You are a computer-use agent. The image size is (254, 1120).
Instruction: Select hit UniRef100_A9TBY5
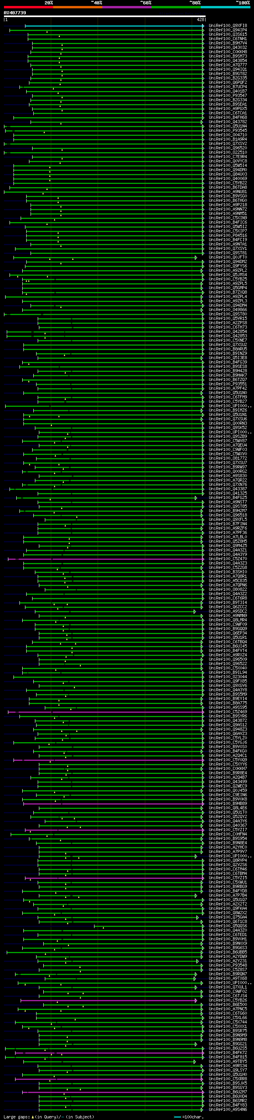point(227,1062)
